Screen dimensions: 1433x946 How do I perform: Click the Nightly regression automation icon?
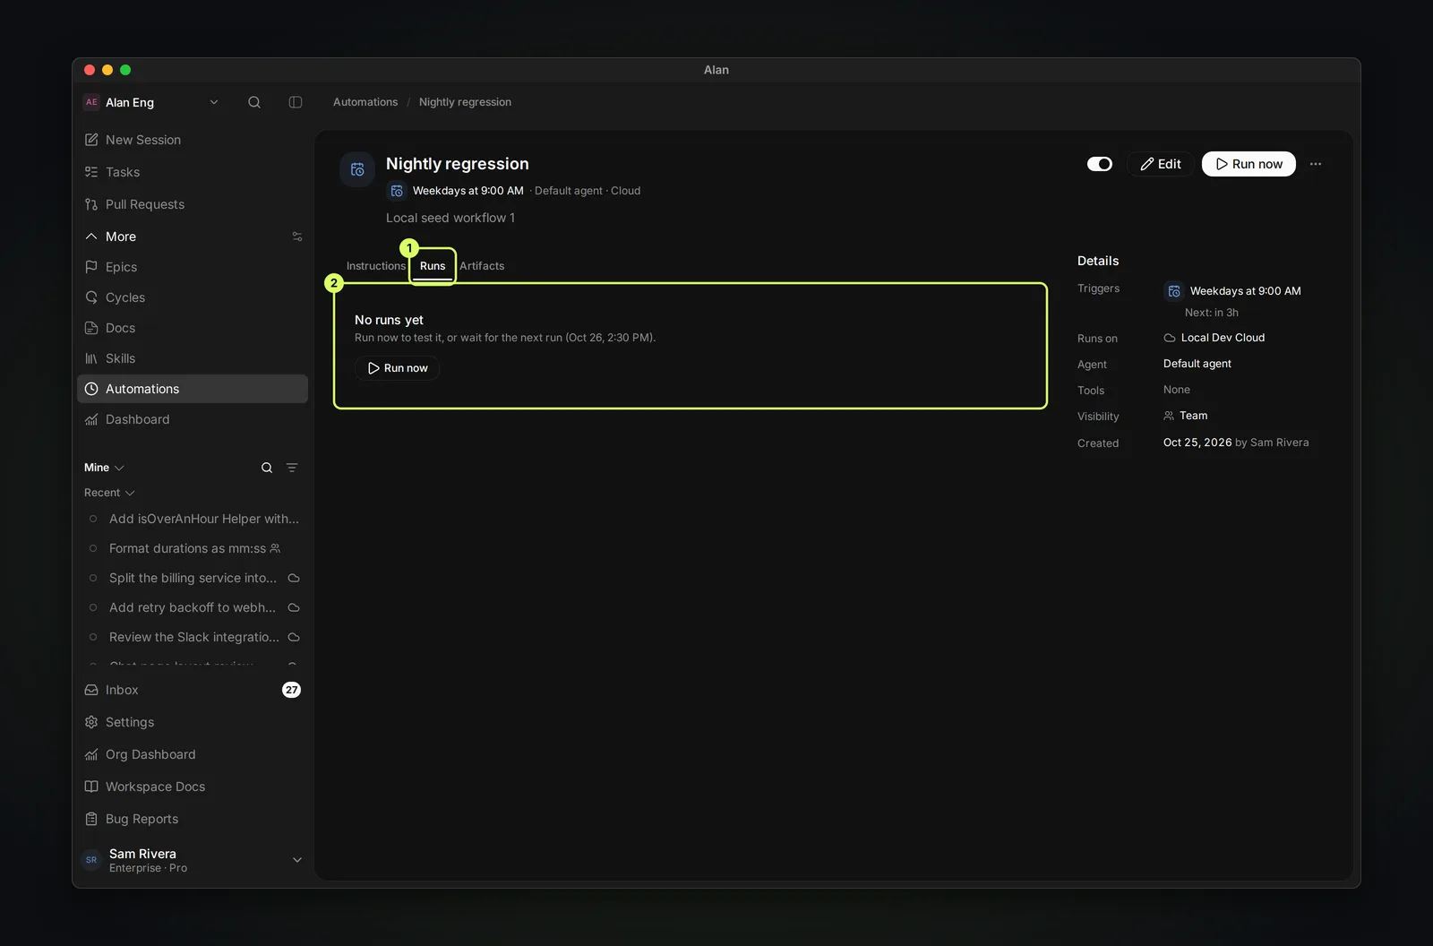coord(357,169)
